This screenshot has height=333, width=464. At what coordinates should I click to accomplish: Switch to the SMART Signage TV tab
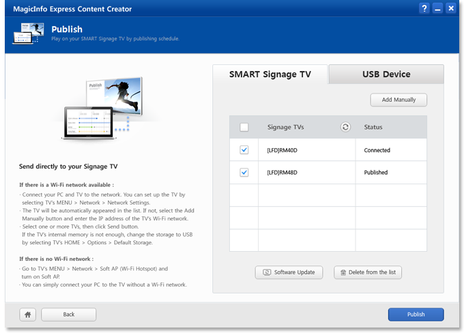(270, 74)
